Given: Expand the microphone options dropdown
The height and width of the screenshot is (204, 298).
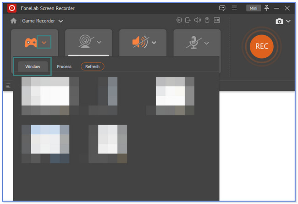Looking at the screenshot, I should (206, 43).
